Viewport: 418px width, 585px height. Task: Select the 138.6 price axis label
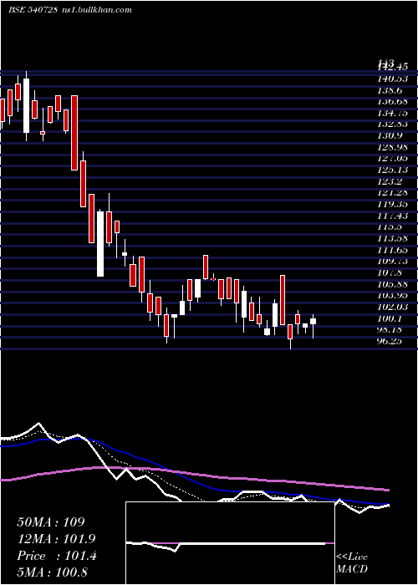[x=389, y=90]
